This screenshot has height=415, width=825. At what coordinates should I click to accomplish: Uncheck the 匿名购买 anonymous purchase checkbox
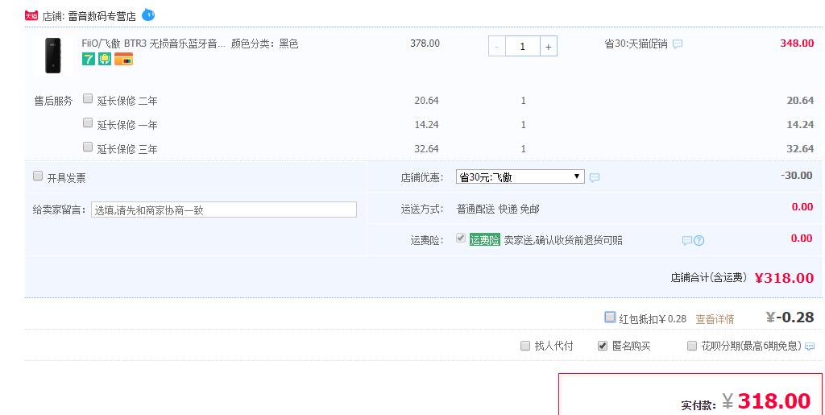[603, 346]
